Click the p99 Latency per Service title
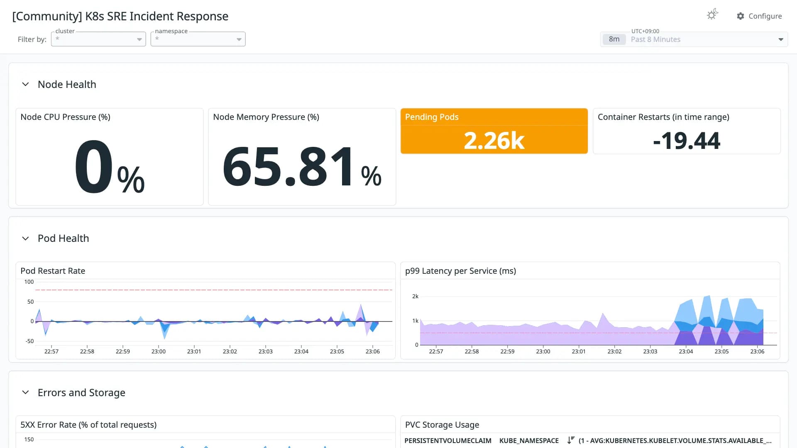797x448 pixels. (460, 271)
